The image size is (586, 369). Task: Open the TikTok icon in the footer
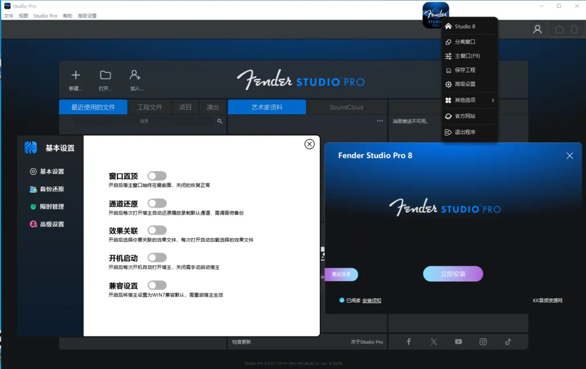[x=508, y=342]
